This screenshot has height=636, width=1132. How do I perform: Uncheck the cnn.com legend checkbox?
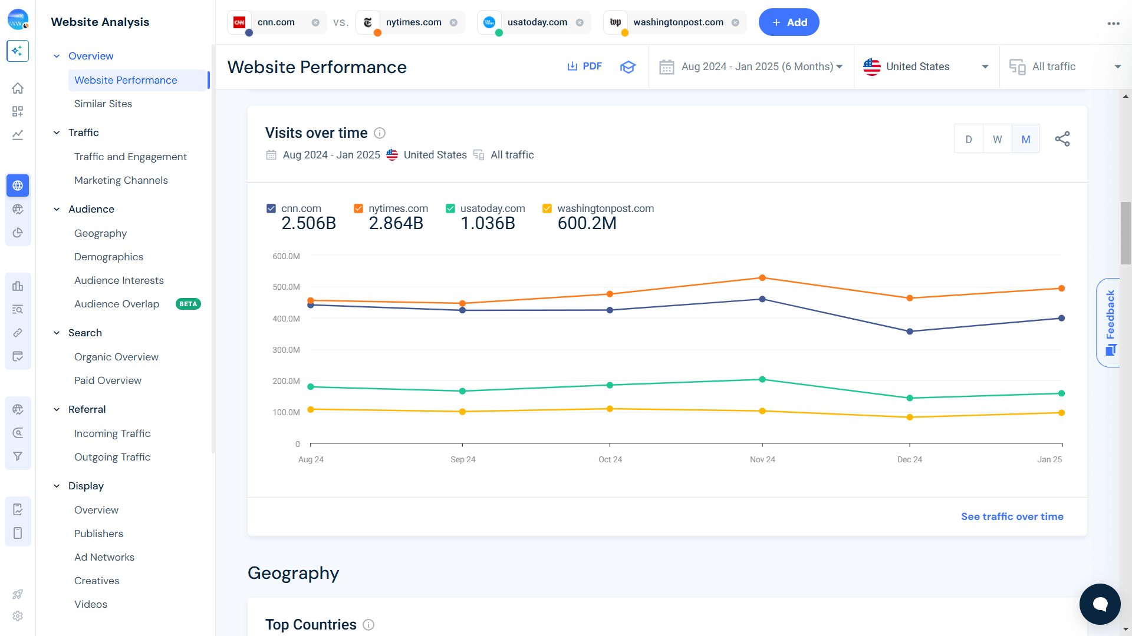pos(271,208)
